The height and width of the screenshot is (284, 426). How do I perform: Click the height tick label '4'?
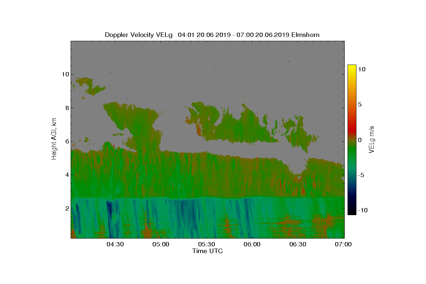pos(66,175)
